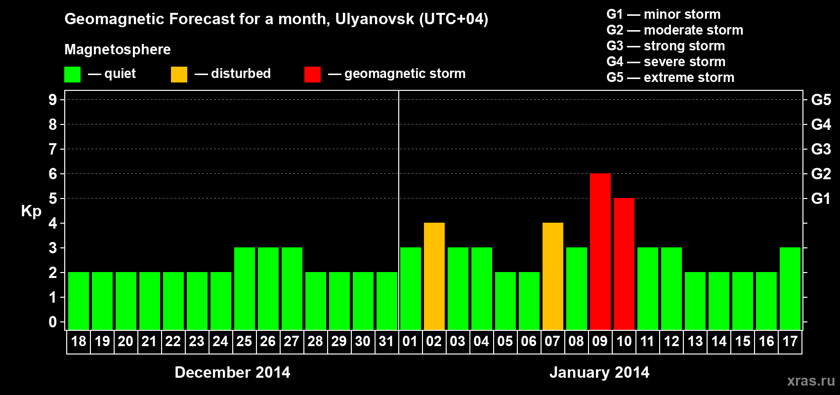Select the orange bar for January 02
Viewport: 840px width, 395px height.
[434, 276]
